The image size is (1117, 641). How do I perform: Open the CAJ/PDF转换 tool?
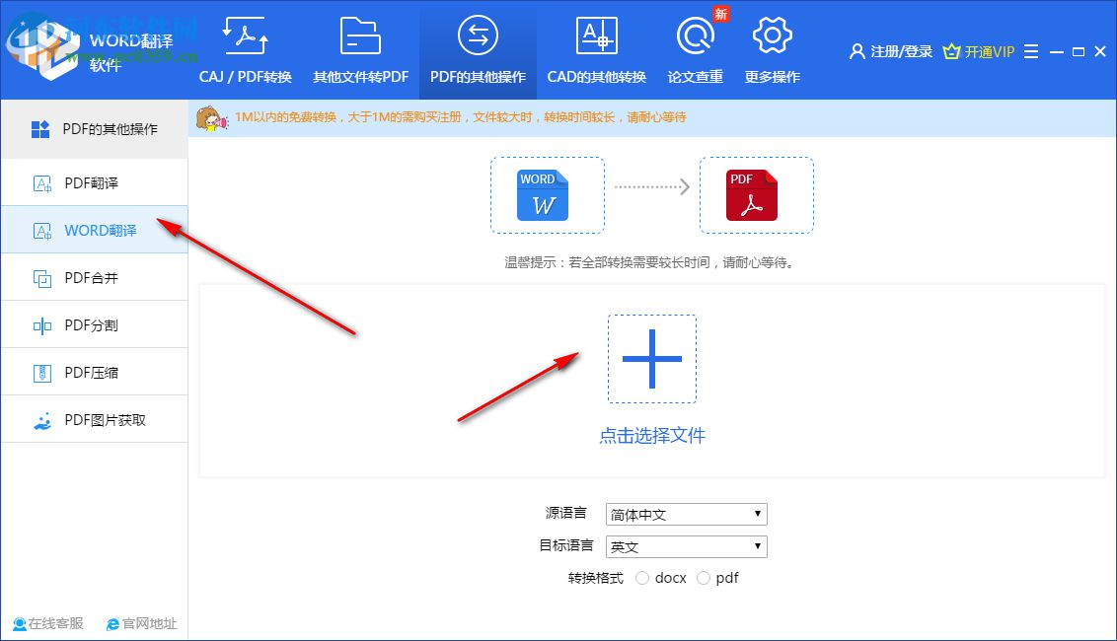(245, 49)
